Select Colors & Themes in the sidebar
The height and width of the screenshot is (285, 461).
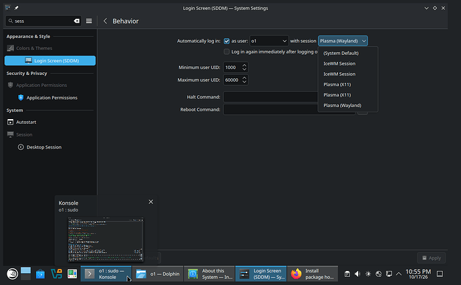(x=50, y=48)
